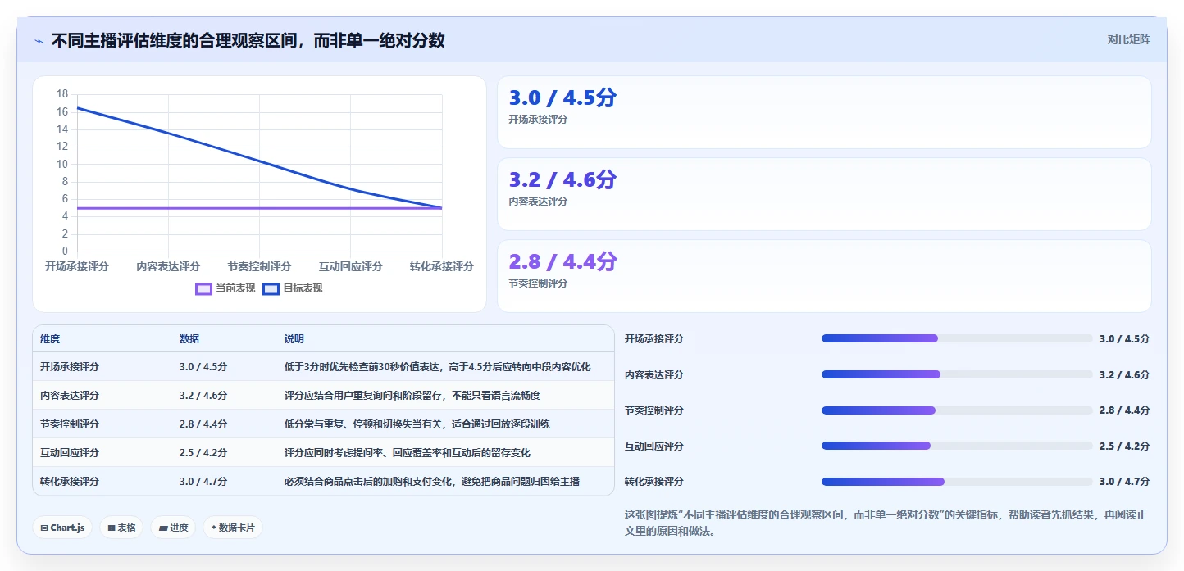This screenshot has height=571, width=1184.
Task: Select the 2.8 / 4.4分 stat card
Action: (x=824, y=276)
